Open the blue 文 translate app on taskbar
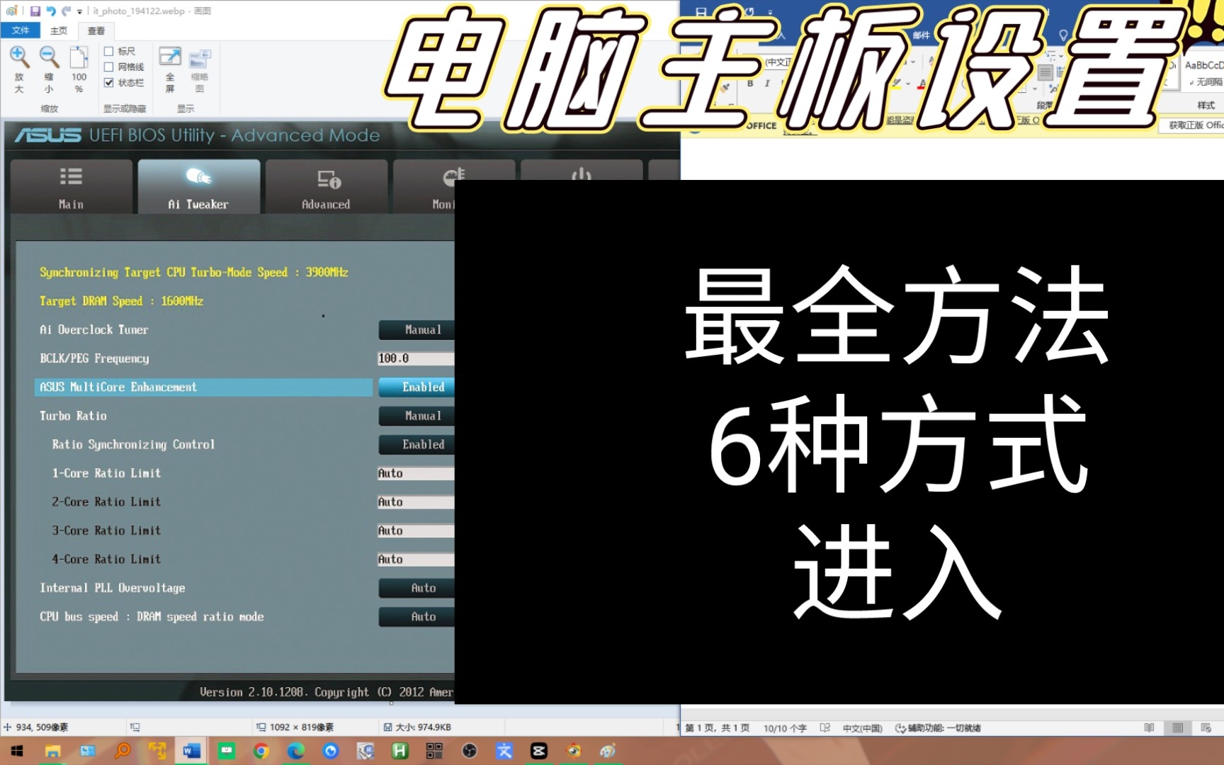The width and height of the screenshot is (1224, 765). pos(504,751)
